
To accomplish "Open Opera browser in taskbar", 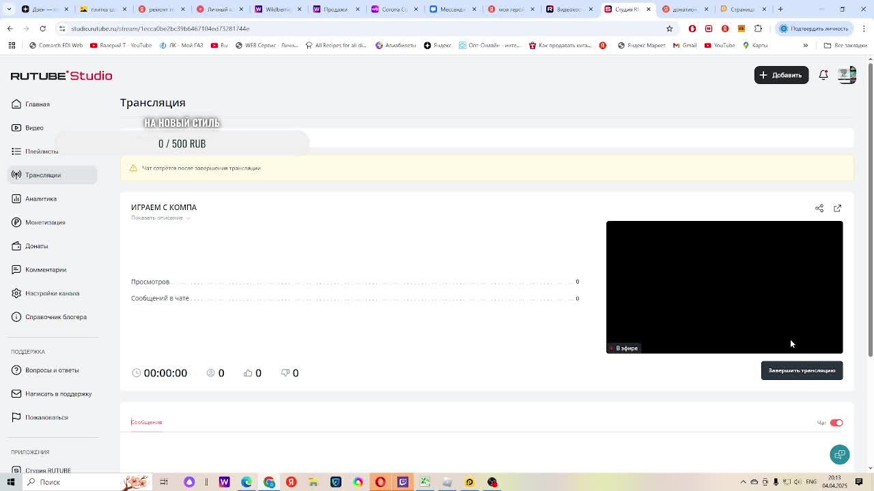I will [380, 482].
